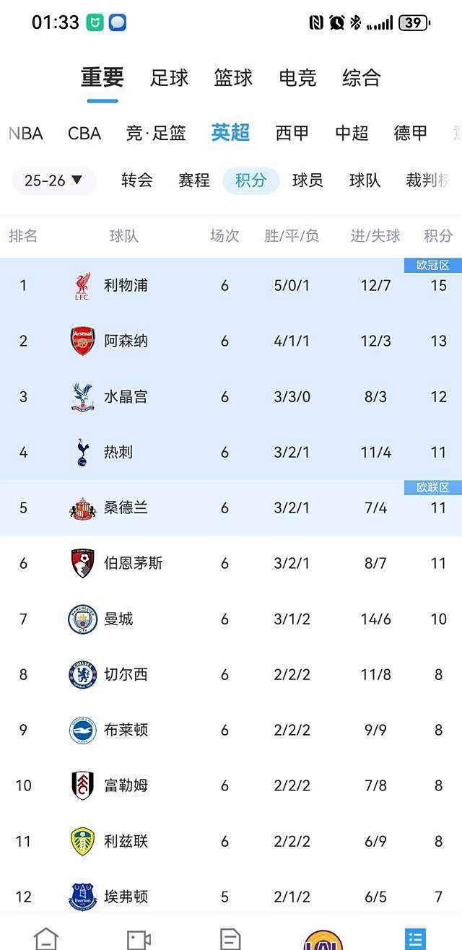This screenshot has width=462, height=950.
Task: Open the 赛程 schedule sub-tab
Action: click(x=194, y=180)
